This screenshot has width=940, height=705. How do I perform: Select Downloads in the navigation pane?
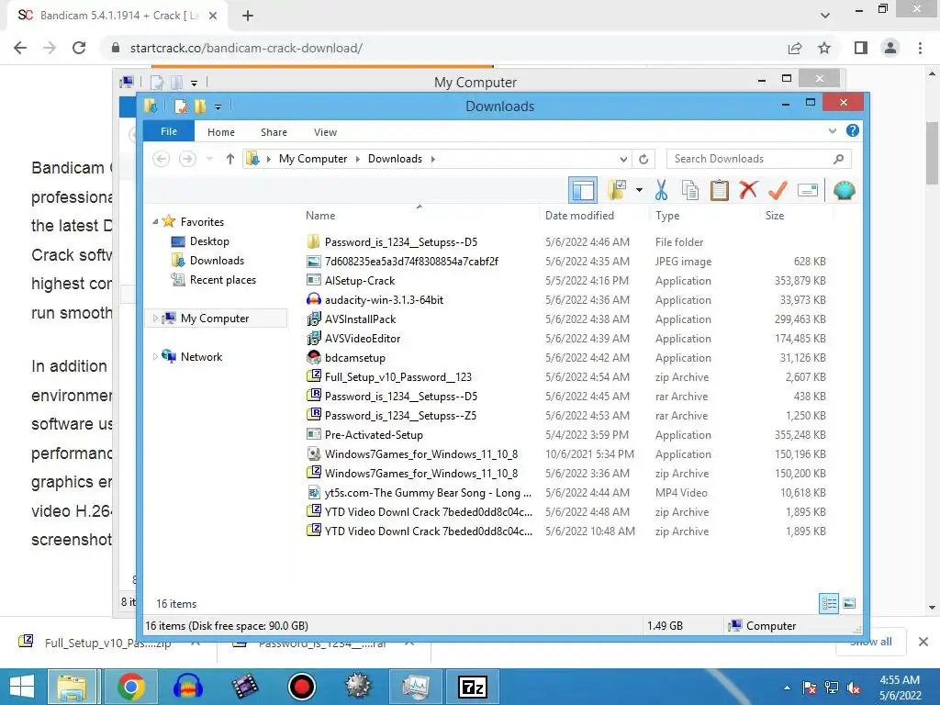(217, 261)
